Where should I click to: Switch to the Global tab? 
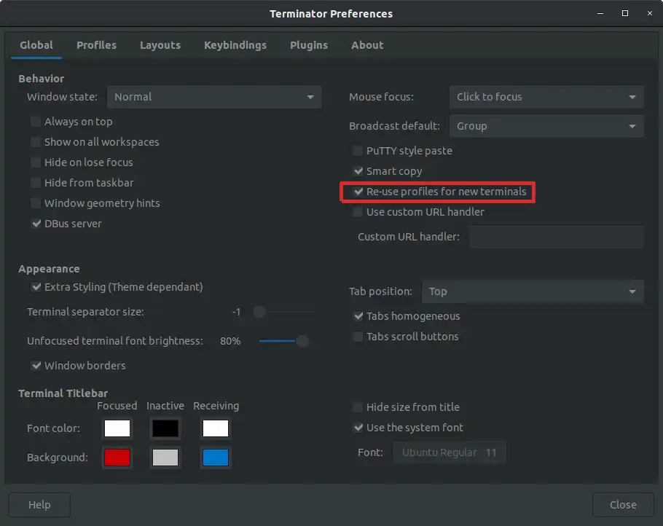36,45
